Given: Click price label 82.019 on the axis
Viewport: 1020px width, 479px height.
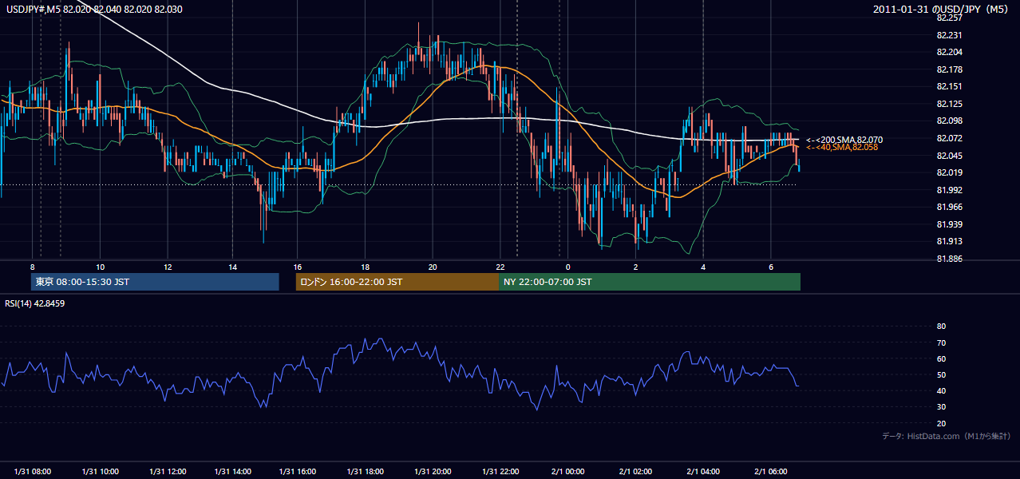Looking at the screenshot, I should coord(948,172).
